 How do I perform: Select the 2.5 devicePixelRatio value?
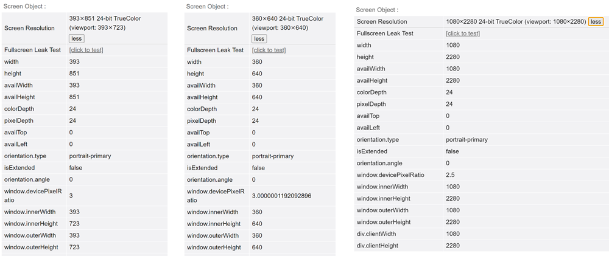point(451,175)
